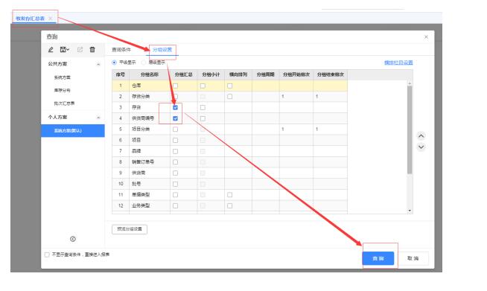Open the 横向栏目设置 link

(398, 63)
